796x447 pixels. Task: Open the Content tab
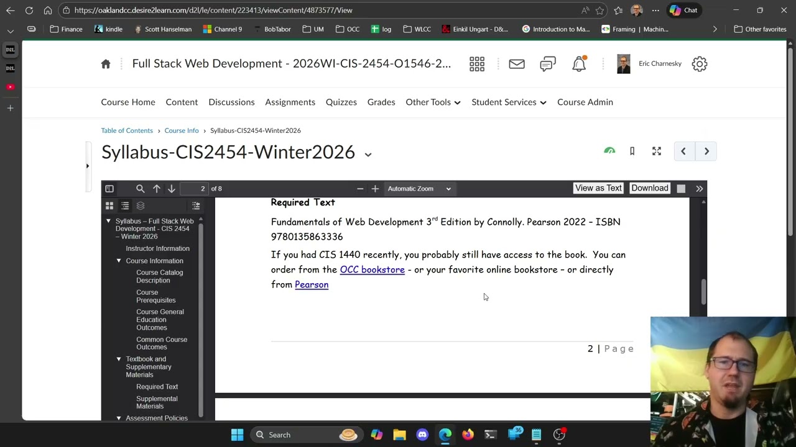click(x=182, y=102)
